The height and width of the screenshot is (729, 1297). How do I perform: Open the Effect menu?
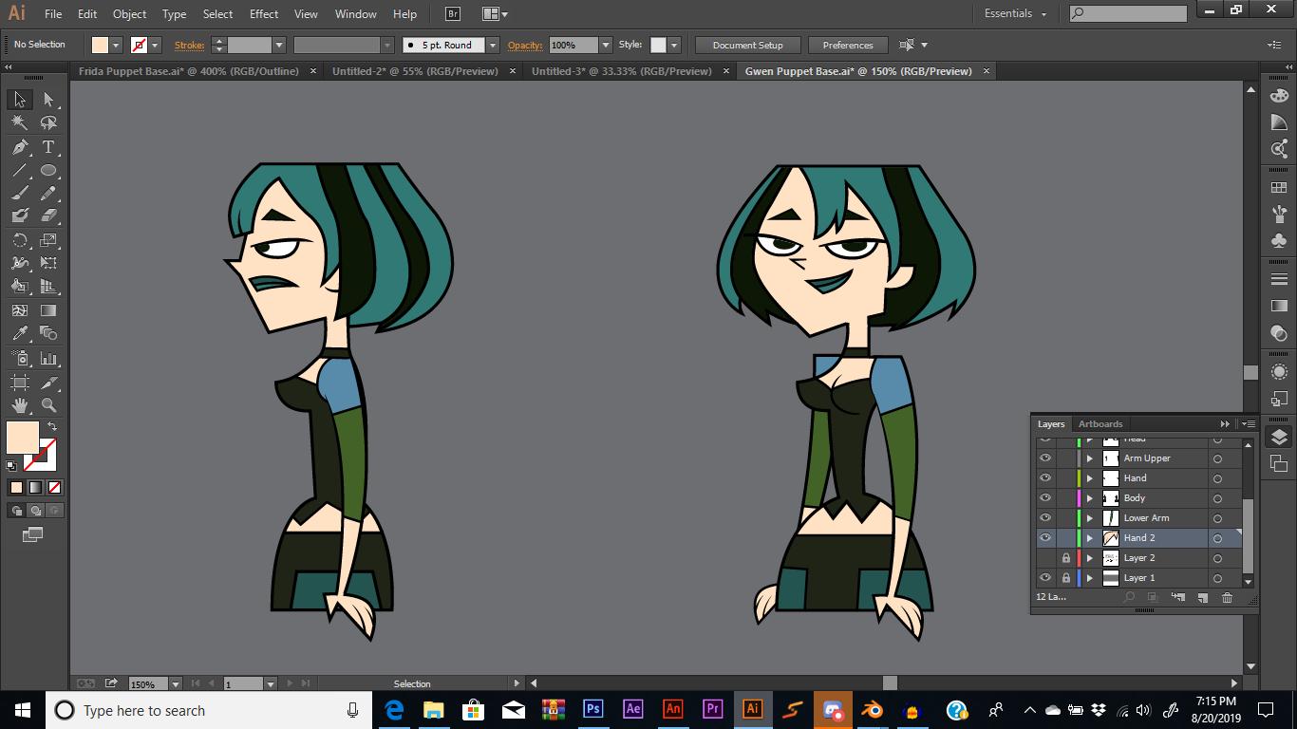pyautogui.click(x=264, y=14)
